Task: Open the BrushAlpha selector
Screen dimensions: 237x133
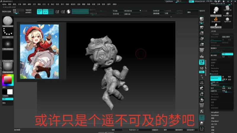Action: coord(8,45)
